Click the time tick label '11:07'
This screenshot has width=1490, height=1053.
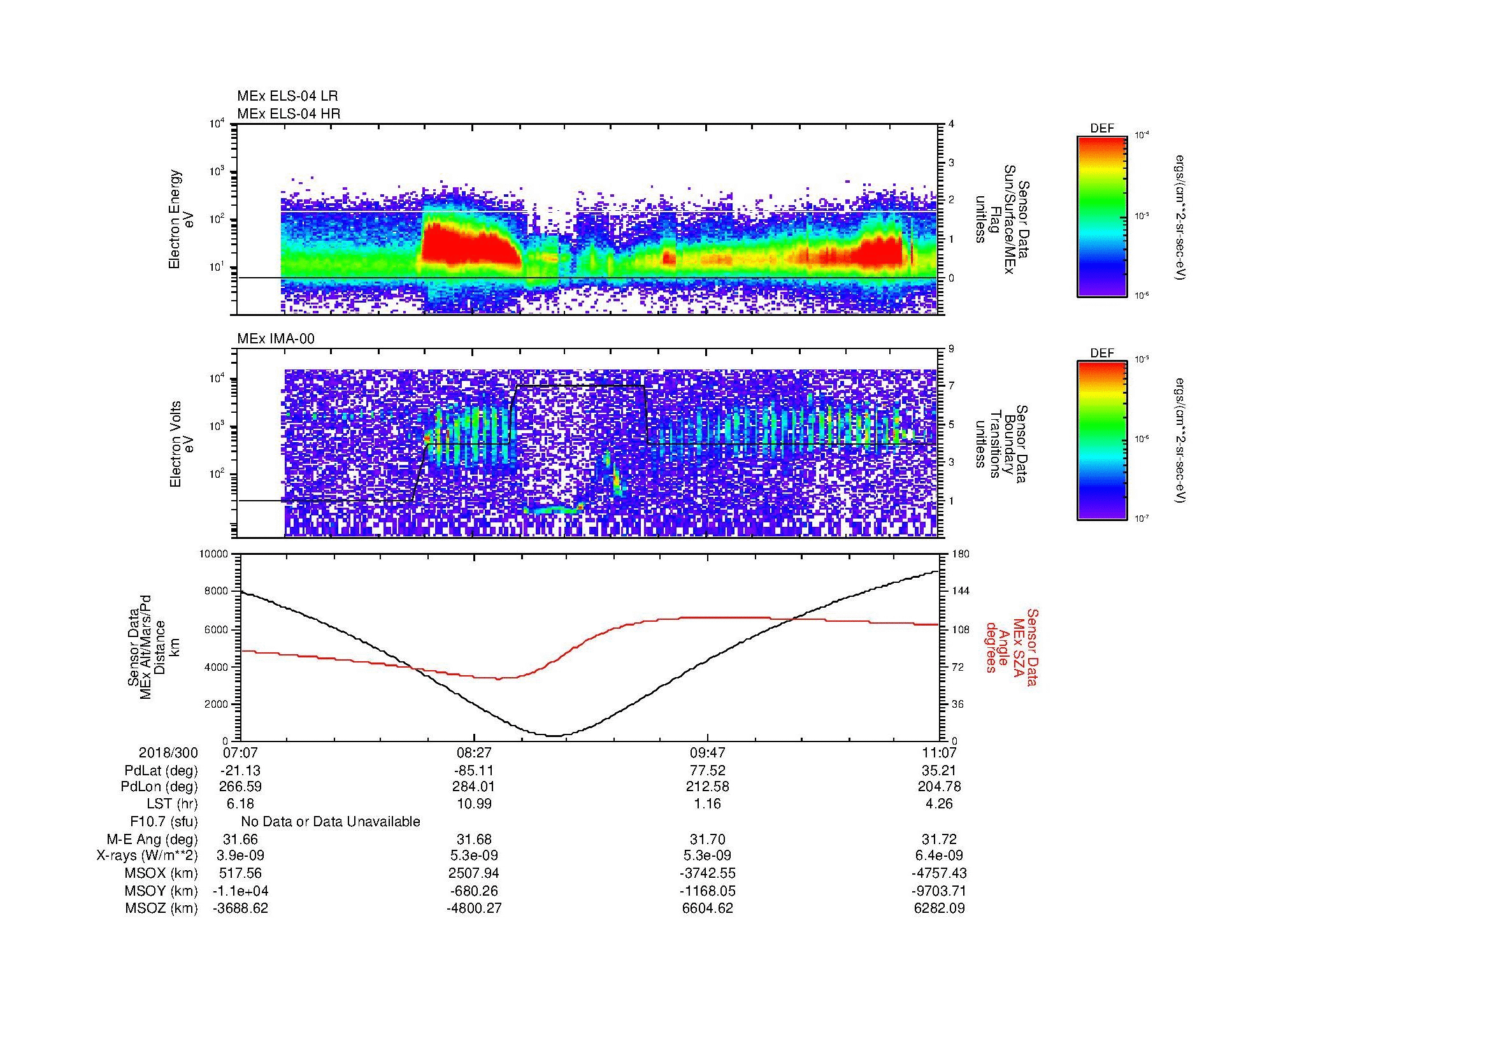click(x=940, y=752)
